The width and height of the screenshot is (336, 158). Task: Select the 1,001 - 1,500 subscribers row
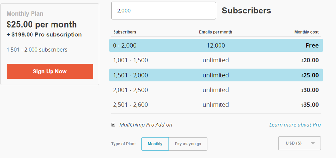[216, 60]
